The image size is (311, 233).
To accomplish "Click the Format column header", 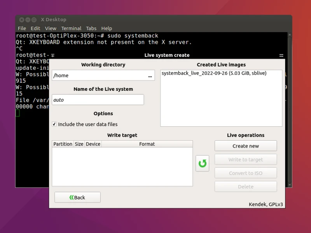I will click(x=147, y=144).
